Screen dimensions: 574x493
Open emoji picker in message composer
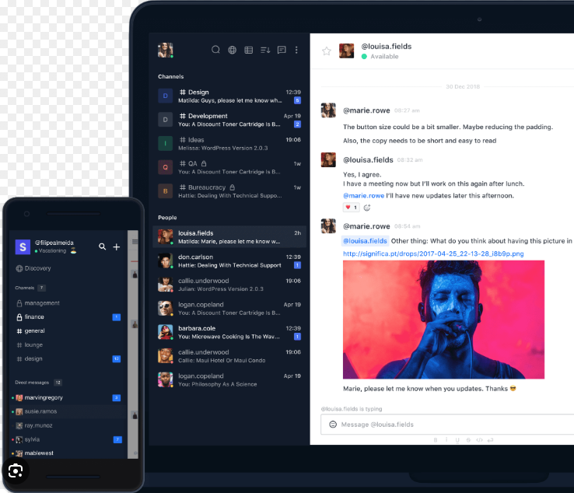click(x=333, y=425)
